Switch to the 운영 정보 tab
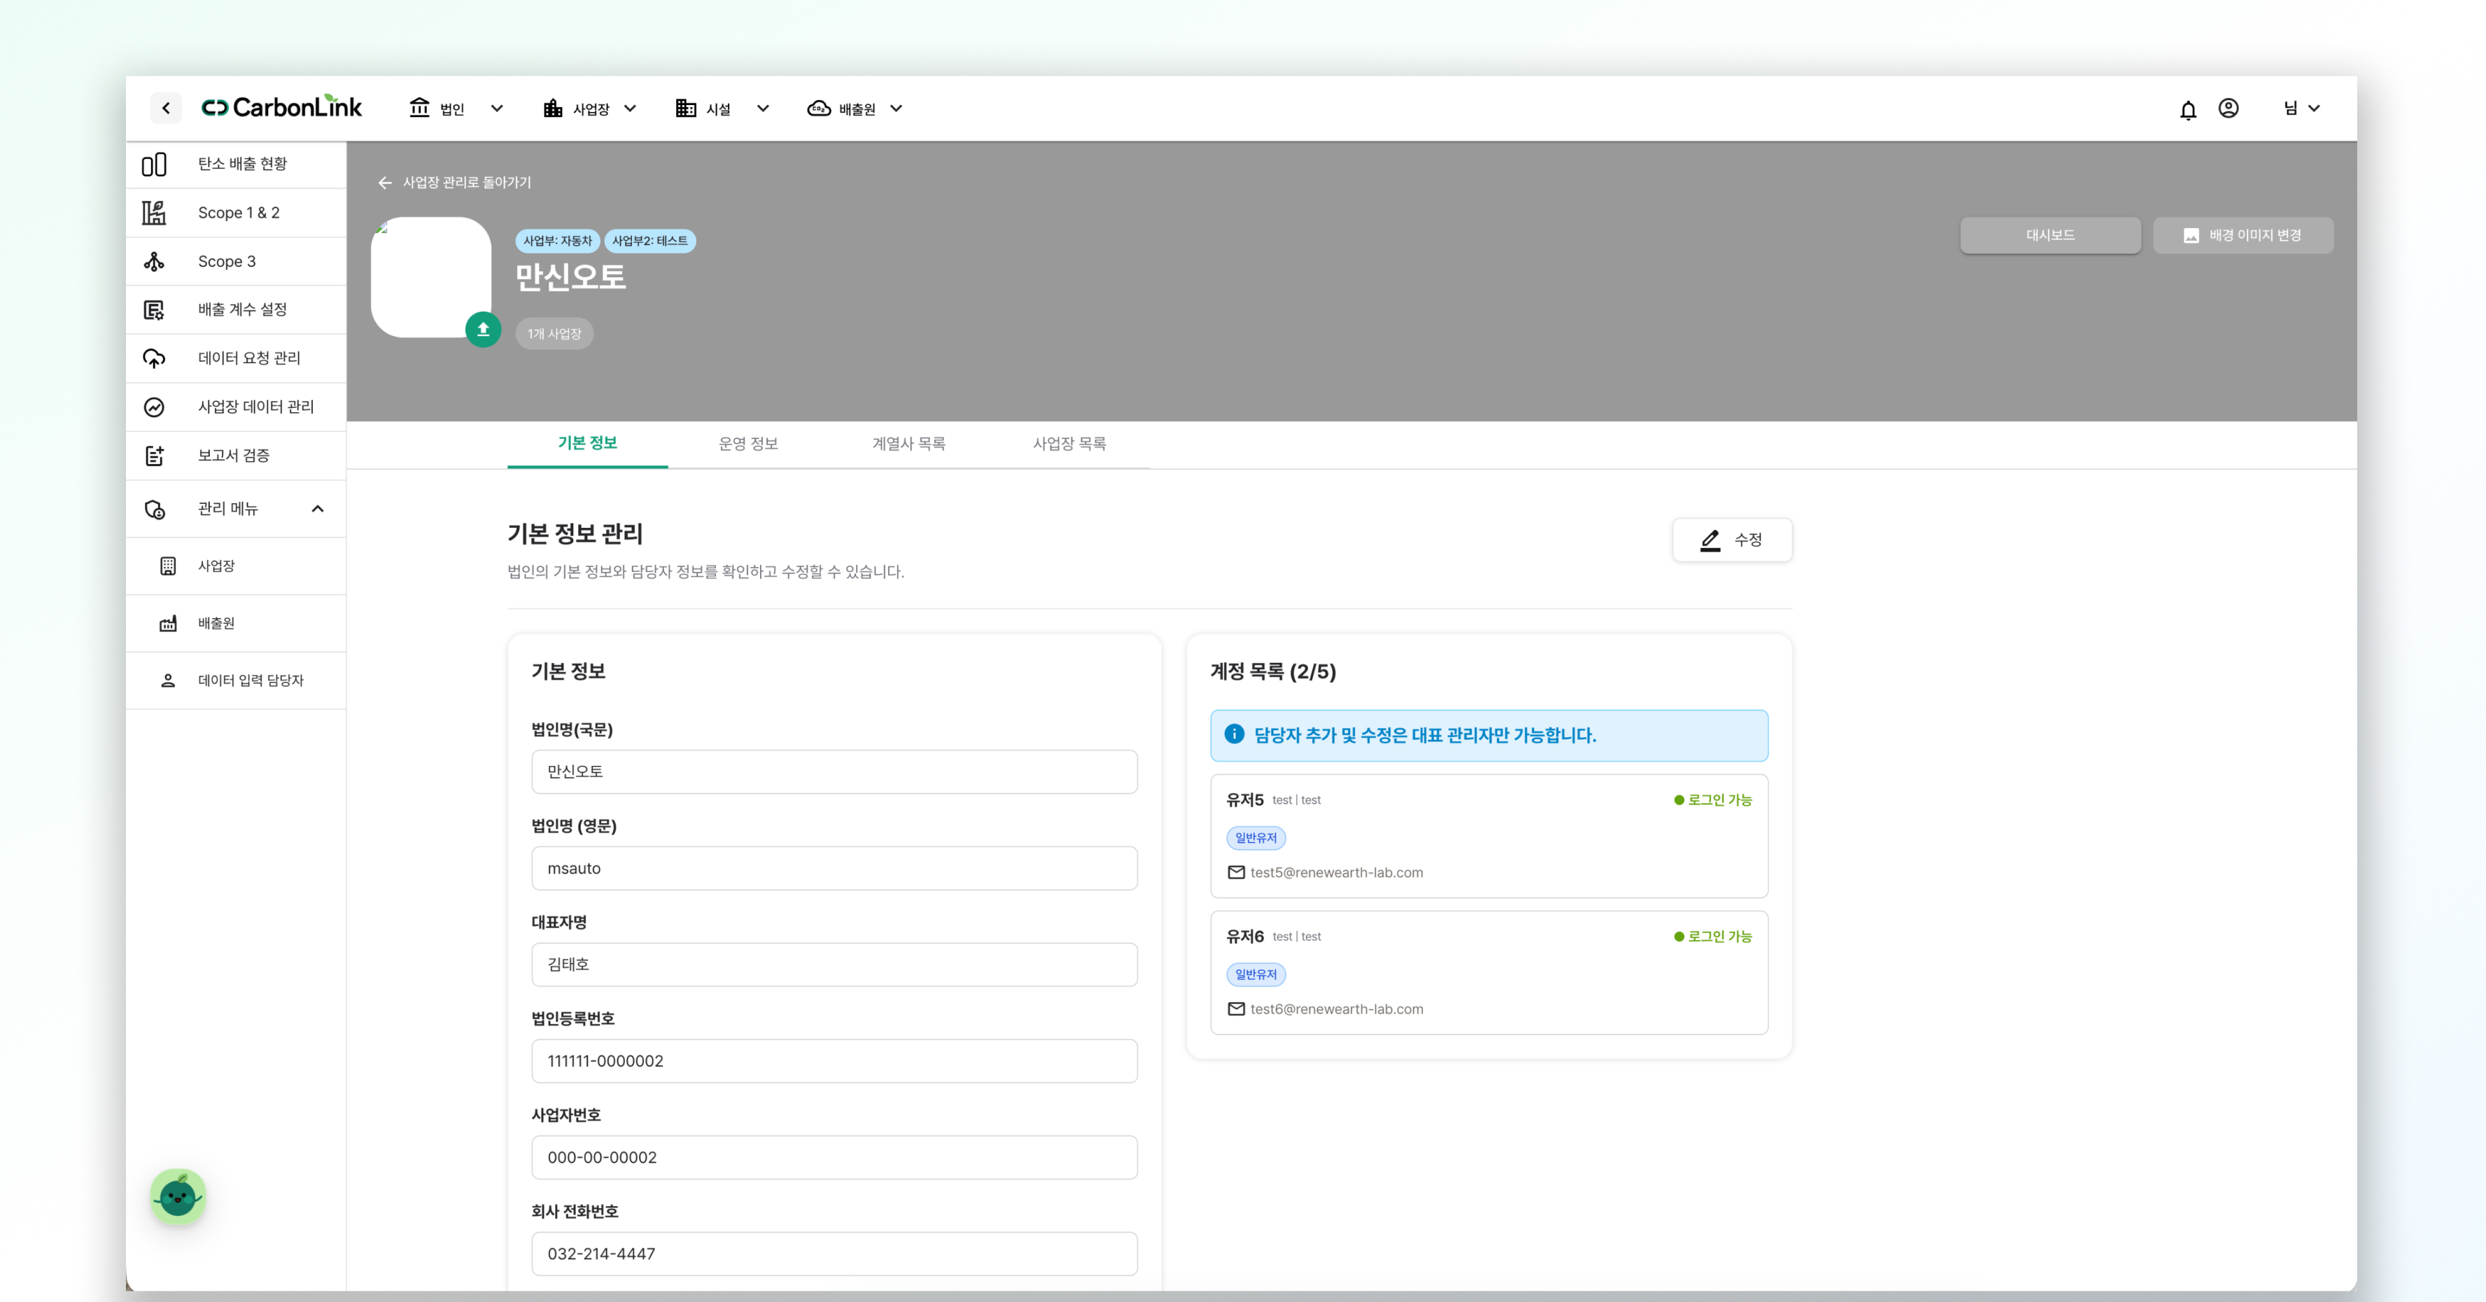Viewport: 2486px width, 1302px height. pyautogui.click(x=748, y=444)
